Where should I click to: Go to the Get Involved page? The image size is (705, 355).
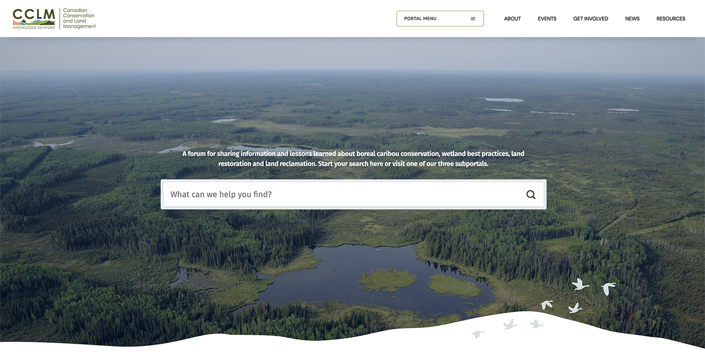(591, 19)
